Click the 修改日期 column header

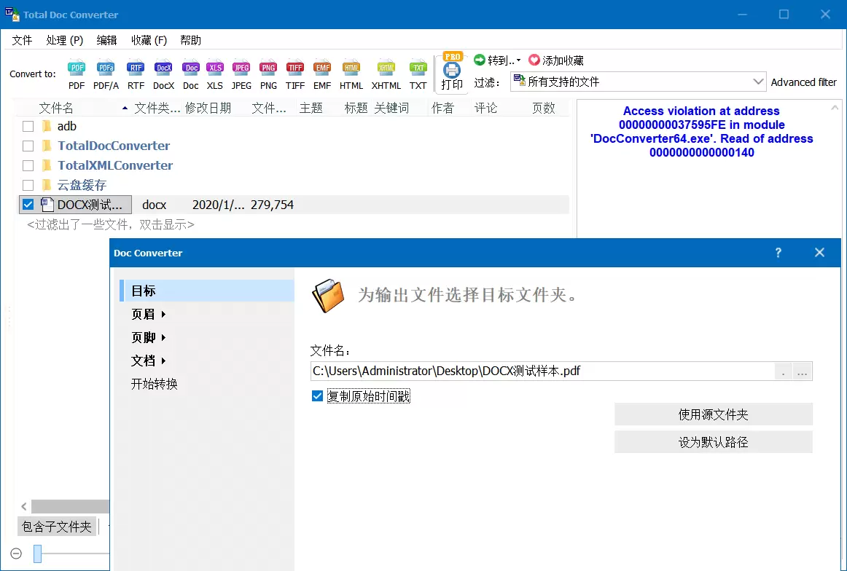pyautogui.click(x=208, y=108)
